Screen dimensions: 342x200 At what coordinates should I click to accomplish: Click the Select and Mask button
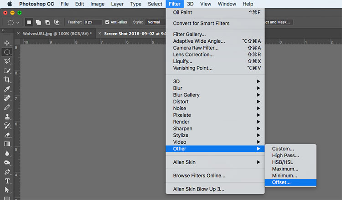tap(279, 22)
